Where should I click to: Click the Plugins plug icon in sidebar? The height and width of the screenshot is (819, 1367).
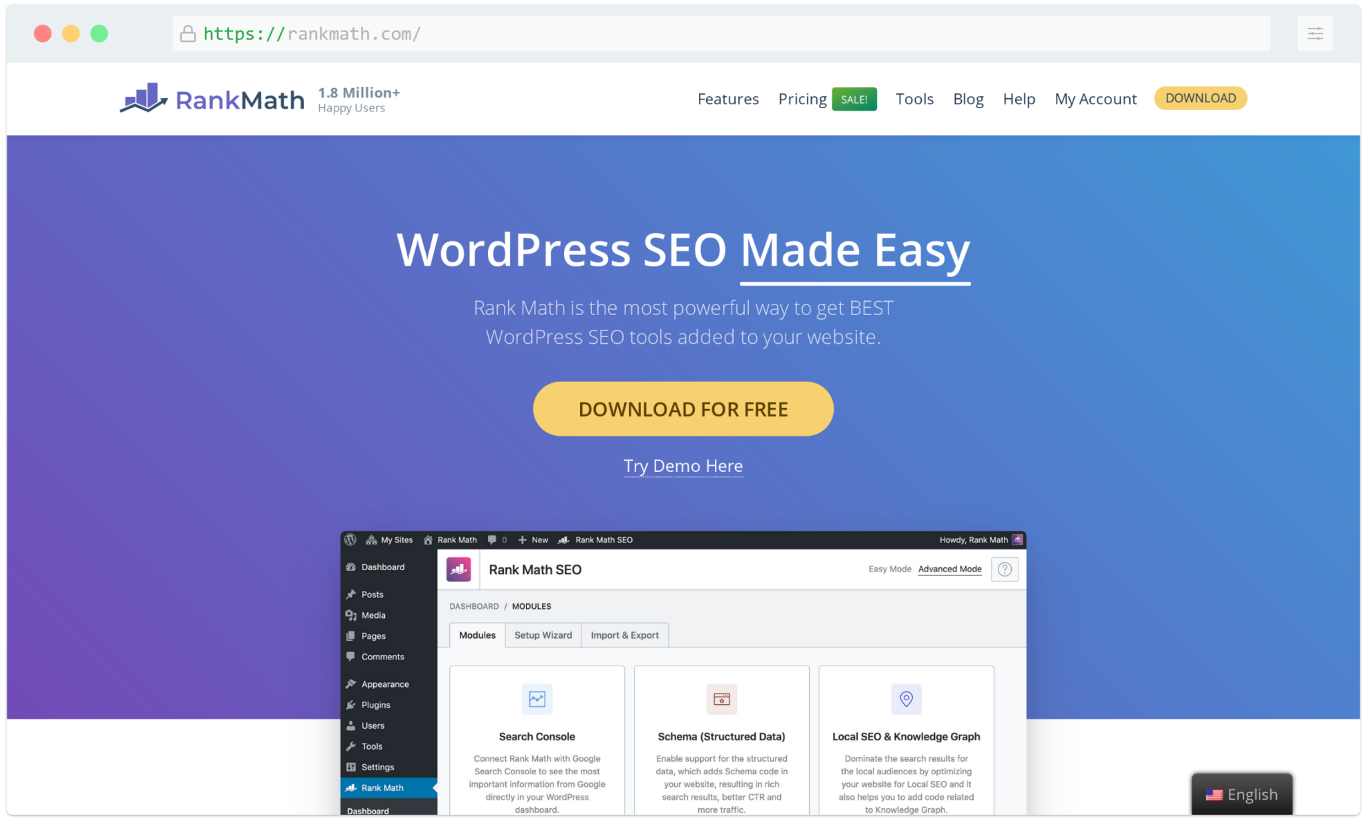coord(351,704)
